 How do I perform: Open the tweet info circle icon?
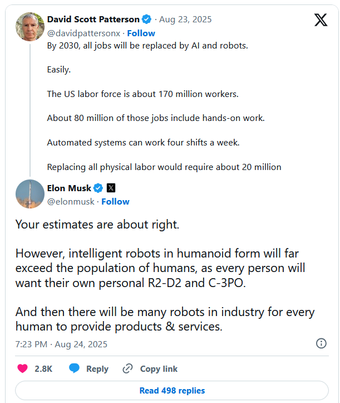coord(321,343)
